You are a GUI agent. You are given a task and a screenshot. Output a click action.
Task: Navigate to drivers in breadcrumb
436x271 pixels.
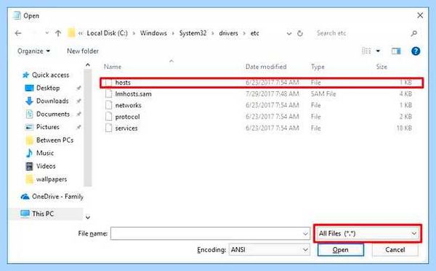click(228, 33)
